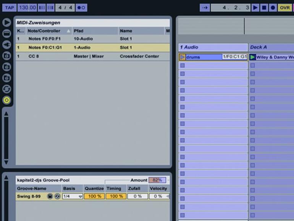Open the Hot-Swap browser icon
The image size is (294, 221).
point(7,89)
